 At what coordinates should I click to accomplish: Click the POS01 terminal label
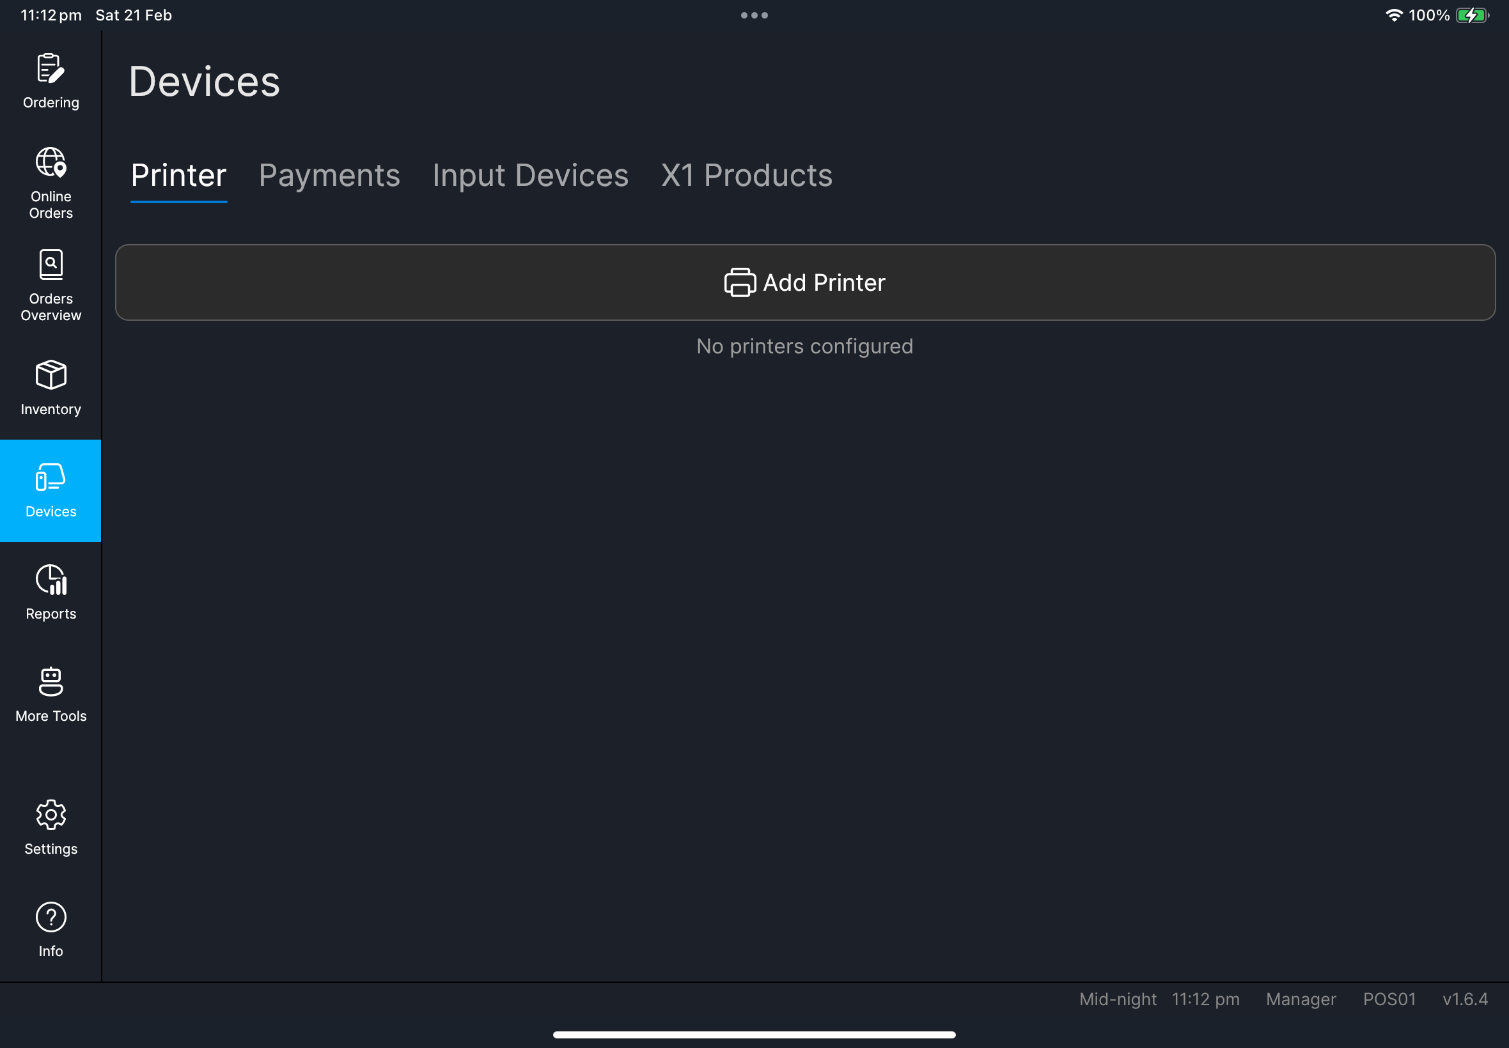click(x=1388, y=999)
